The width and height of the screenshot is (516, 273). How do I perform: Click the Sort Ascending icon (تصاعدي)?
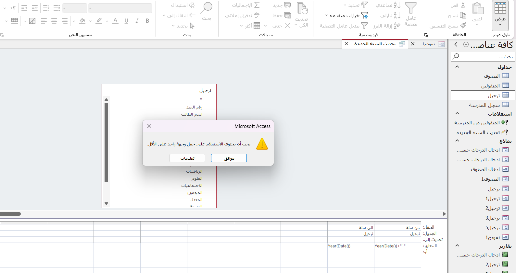[397, 5]
